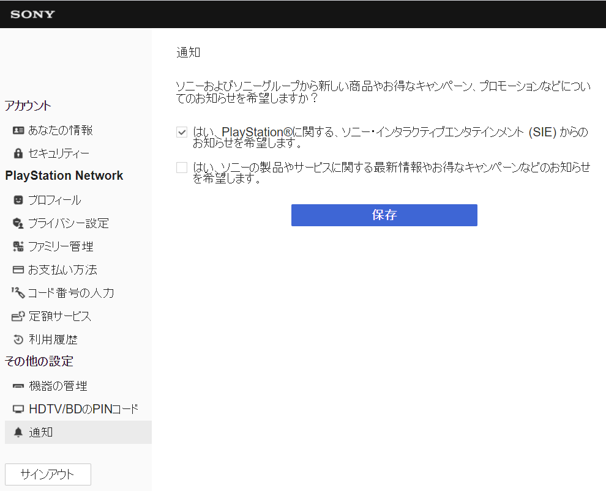
Task: Click the サインアウト button
Action: (x=48, y=474)
